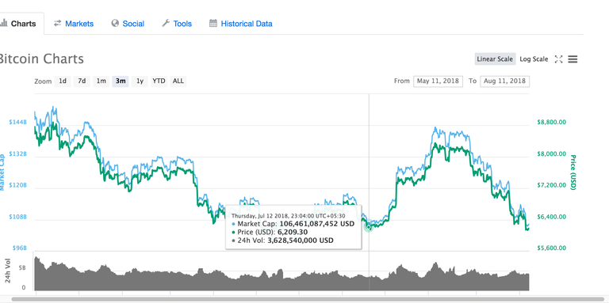The image size is (609, 303).
Task: Set zoom to ALL
Action: [178, 81]
